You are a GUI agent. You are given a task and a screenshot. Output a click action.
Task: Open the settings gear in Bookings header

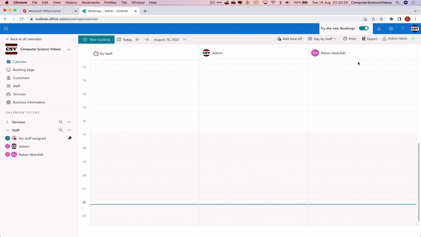tap(391, 29)
